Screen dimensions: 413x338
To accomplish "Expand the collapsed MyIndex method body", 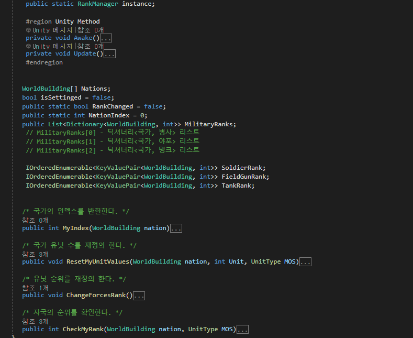I will [176, 228].
